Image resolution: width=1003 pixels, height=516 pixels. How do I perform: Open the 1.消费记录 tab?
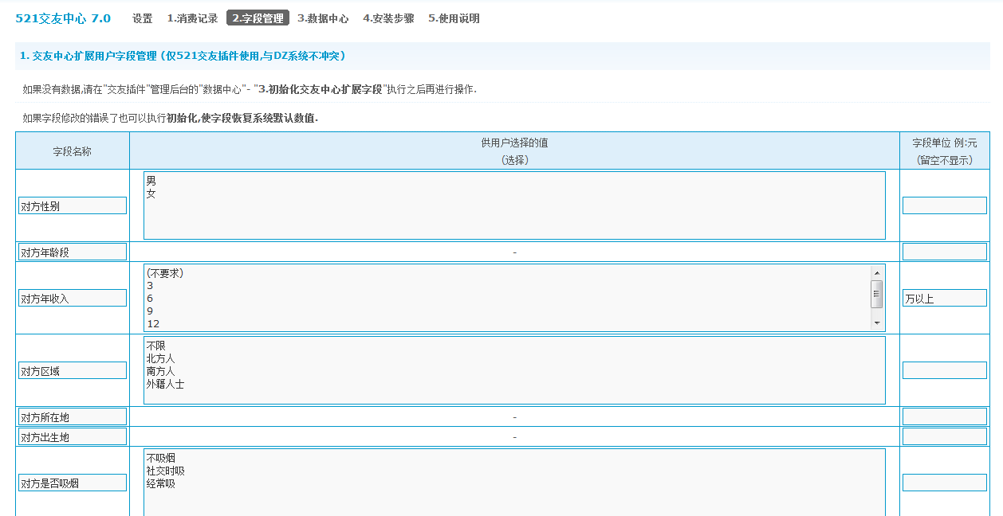pos(192,18)
